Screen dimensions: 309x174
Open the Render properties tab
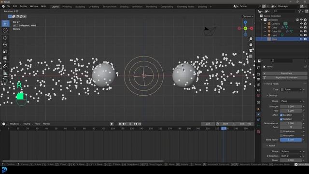click(258, 74)
